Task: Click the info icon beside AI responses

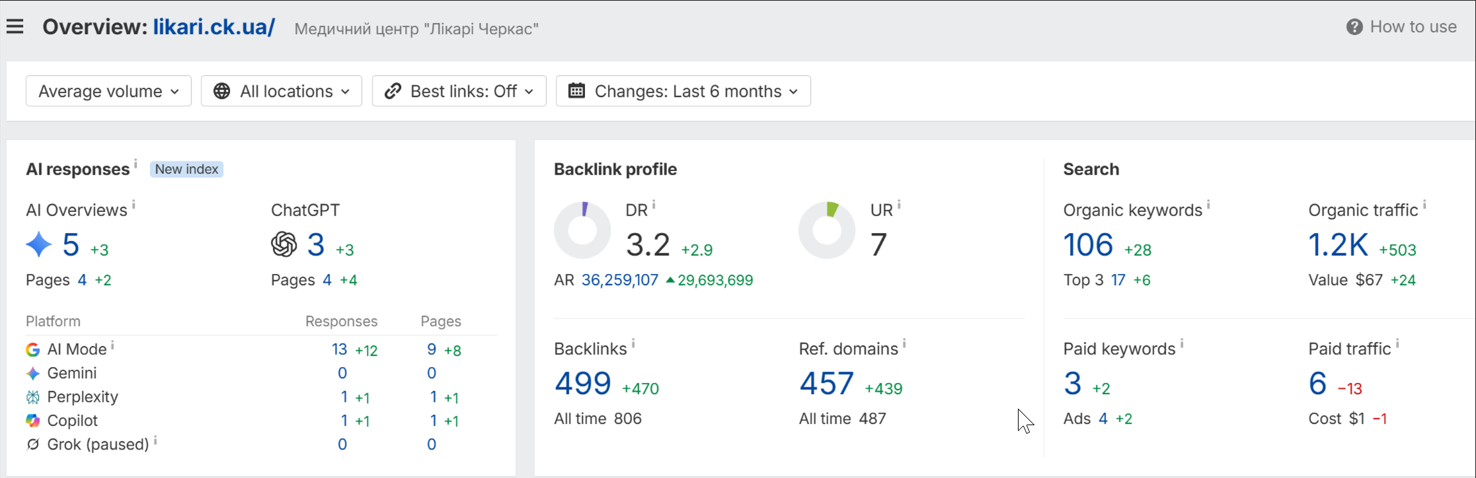Action: (136, 163)
